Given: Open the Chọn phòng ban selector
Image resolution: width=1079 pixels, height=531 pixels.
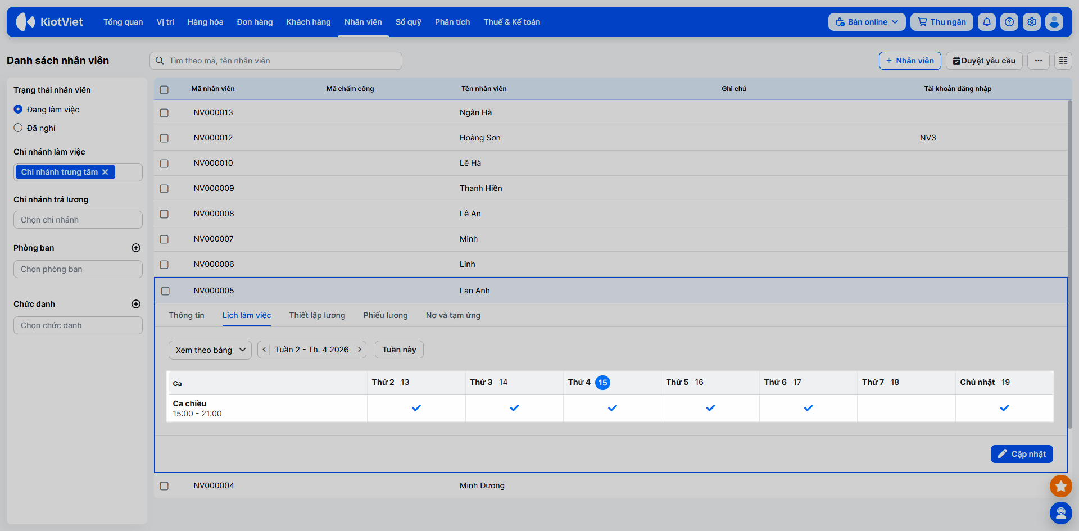Looking at the screenshot, I should click(78, 269).
